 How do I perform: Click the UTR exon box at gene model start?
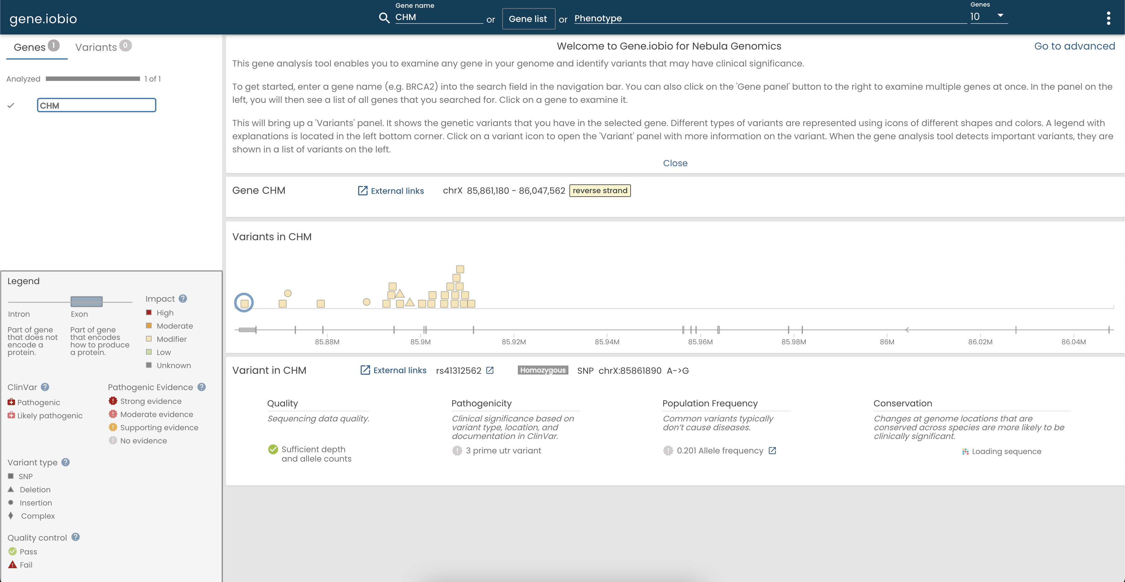(x=247, y=330)
